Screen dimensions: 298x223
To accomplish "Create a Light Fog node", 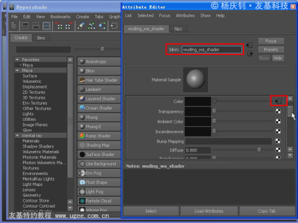I will pyautogui.click(x=99, y=192).
